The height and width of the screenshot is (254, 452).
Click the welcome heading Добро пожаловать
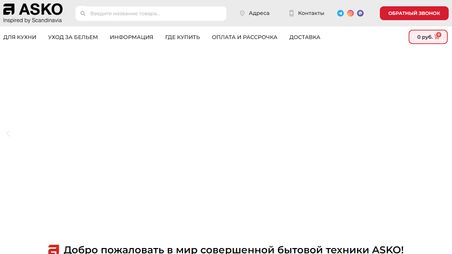234,249
